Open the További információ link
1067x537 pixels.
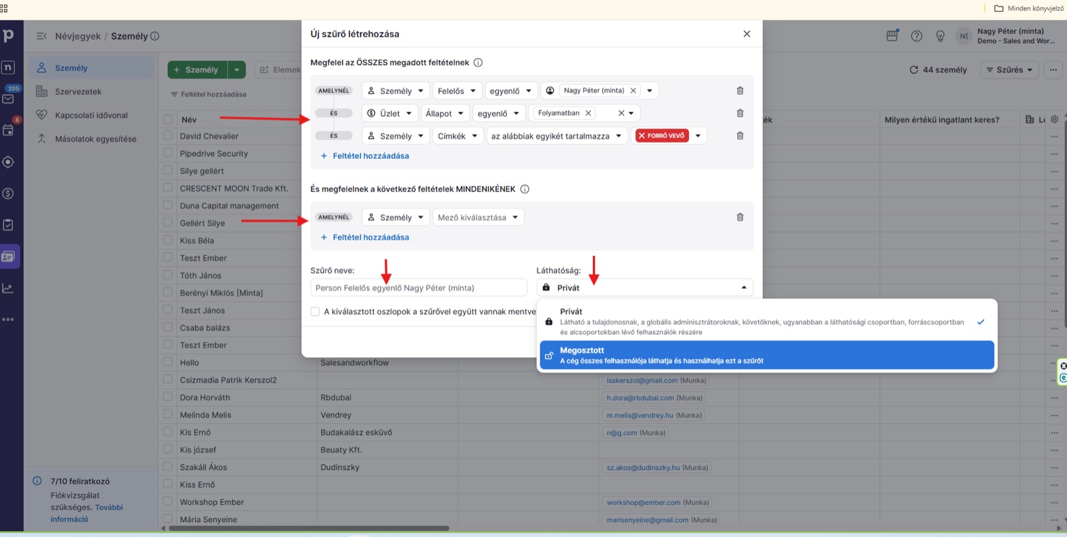[x=87, y=513]
